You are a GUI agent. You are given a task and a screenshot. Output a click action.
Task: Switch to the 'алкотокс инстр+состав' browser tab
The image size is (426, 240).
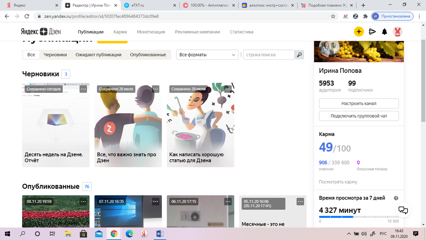pyautogui.click(x=268, y=5)
